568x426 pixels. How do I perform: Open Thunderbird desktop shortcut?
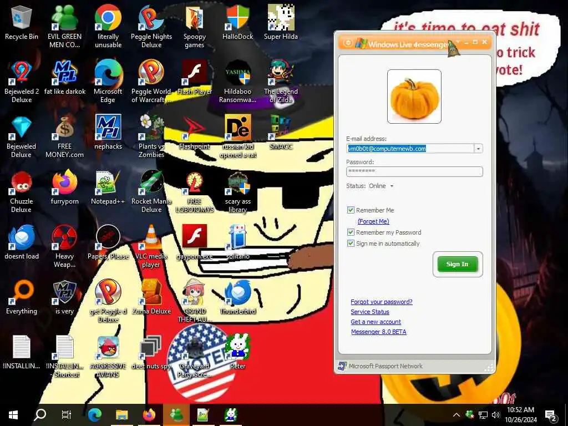[237, 298]
